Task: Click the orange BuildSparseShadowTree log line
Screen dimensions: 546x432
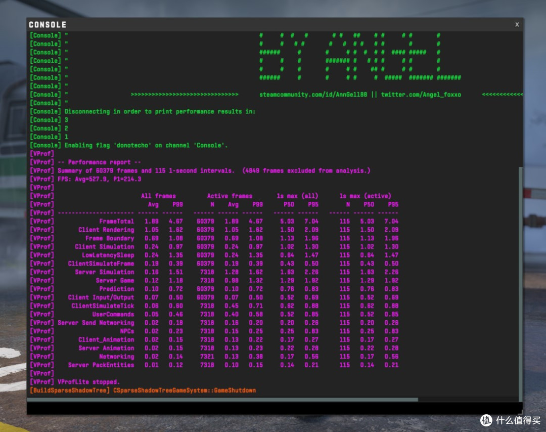Action: click(x=143, y=390)
